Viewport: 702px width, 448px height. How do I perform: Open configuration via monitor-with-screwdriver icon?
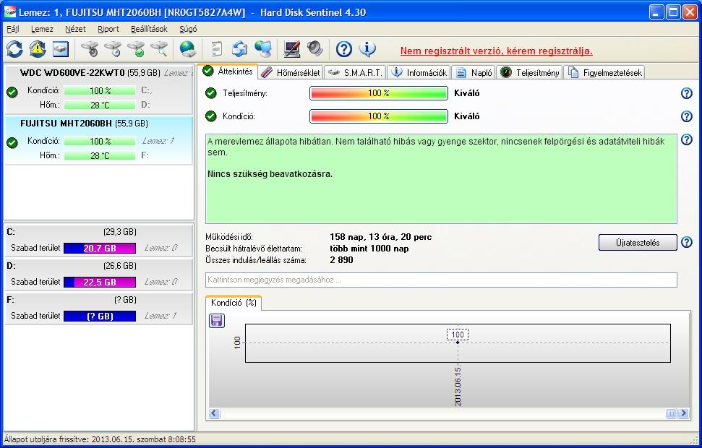click(292, 49)
